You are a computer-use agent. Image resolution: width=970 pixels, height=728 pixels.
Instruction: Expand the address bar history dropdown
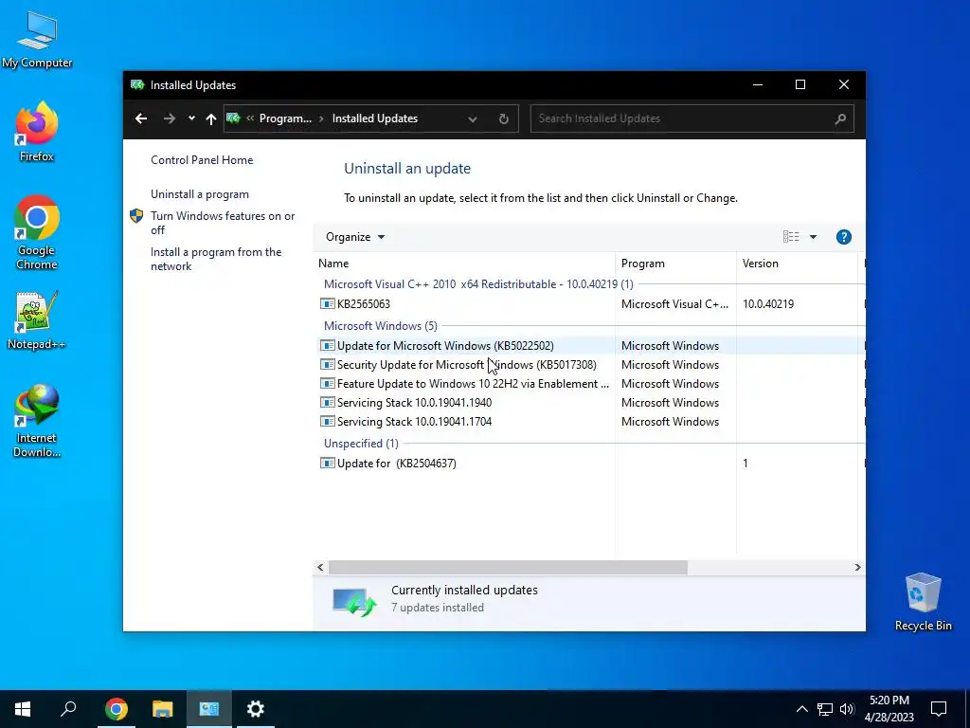(473, 118)
